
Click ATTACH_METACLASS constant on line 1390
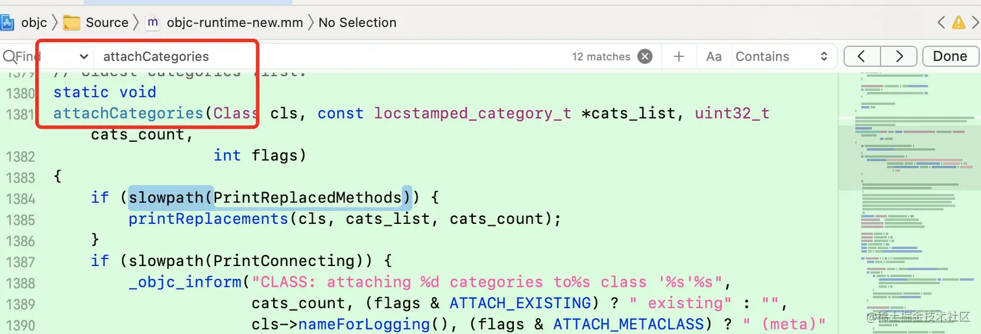coord(628,324)
